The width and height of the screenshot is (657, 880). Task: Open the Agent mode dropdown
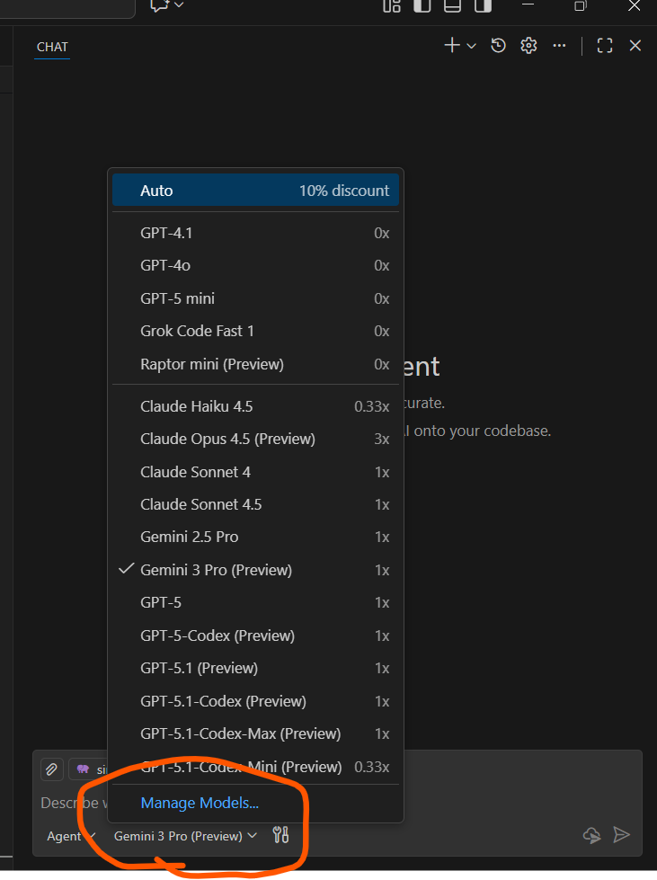pos(70,836)
